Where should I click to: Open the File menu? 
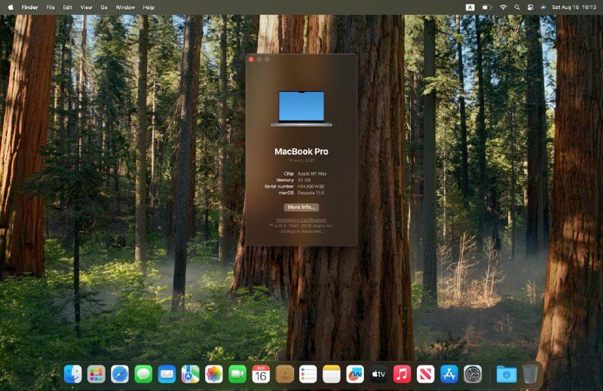tap(51, 7)
